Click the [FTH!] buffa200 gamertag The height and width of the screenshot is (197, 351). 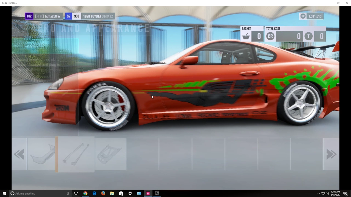pos(48,16)
